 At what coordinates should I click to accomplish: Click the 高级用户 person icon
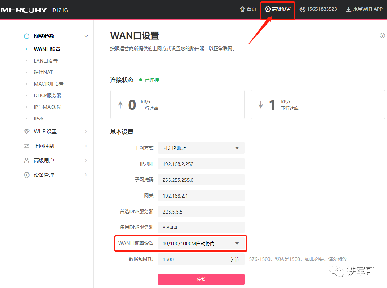pos(26,160)
